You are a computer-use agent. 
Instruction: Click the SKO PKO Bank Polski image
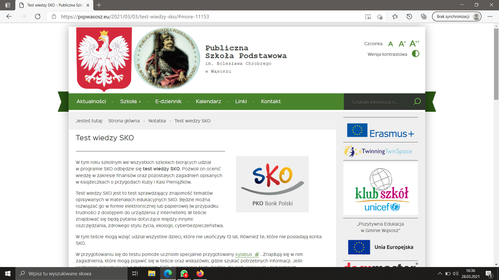272,184
